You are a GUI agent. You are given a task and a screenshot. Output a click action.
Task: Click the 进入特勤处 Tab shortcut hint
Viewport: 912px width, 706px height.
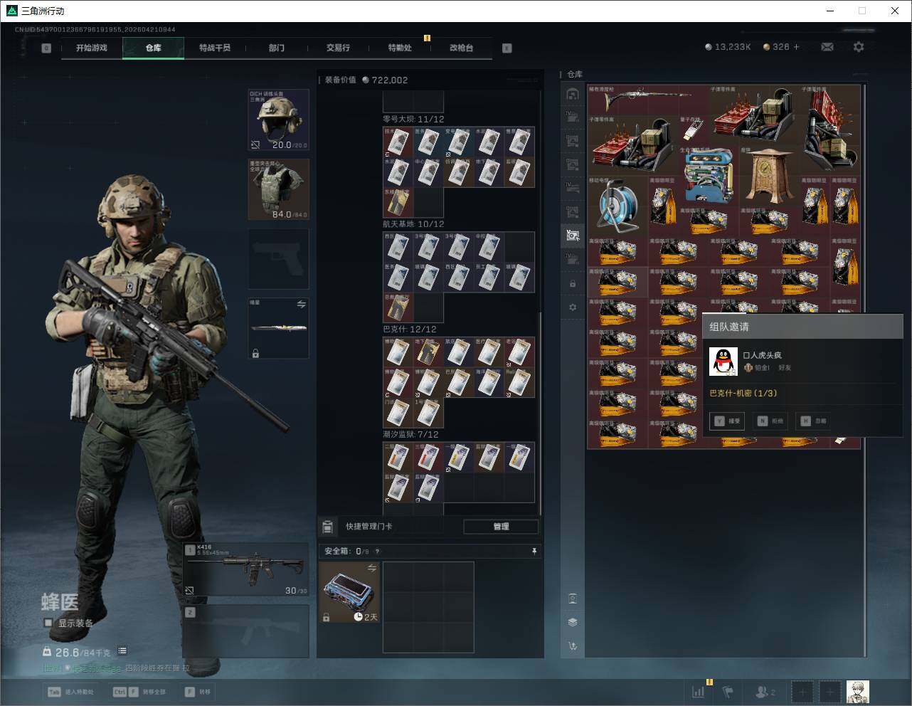coord(70,692)
